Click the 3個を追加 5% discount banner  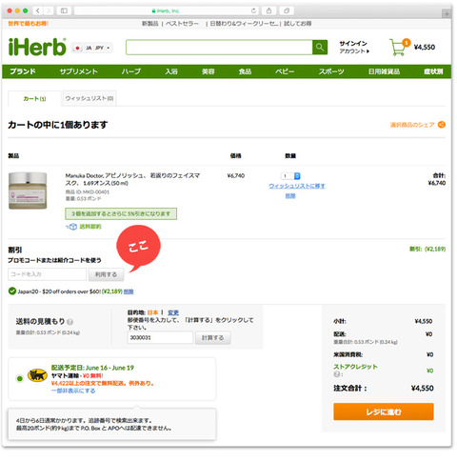tap(121, 213)
